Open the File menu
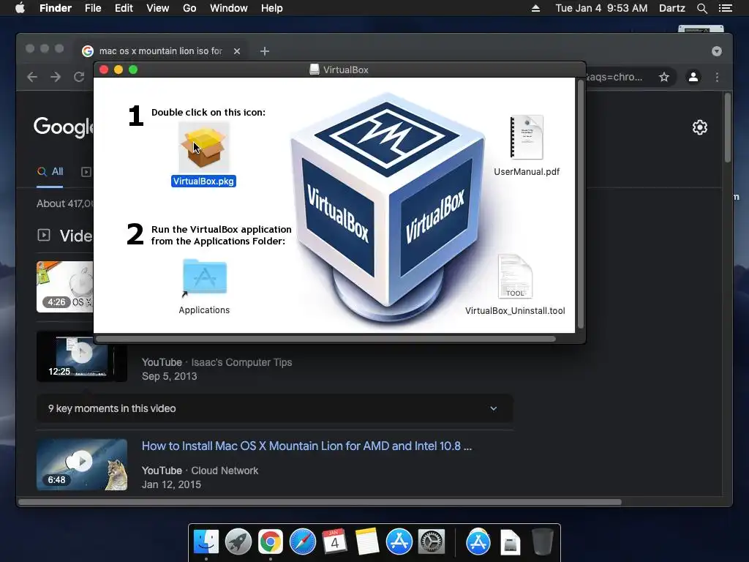Viewport: 749px width, 562px height. (x=93, y=8)
